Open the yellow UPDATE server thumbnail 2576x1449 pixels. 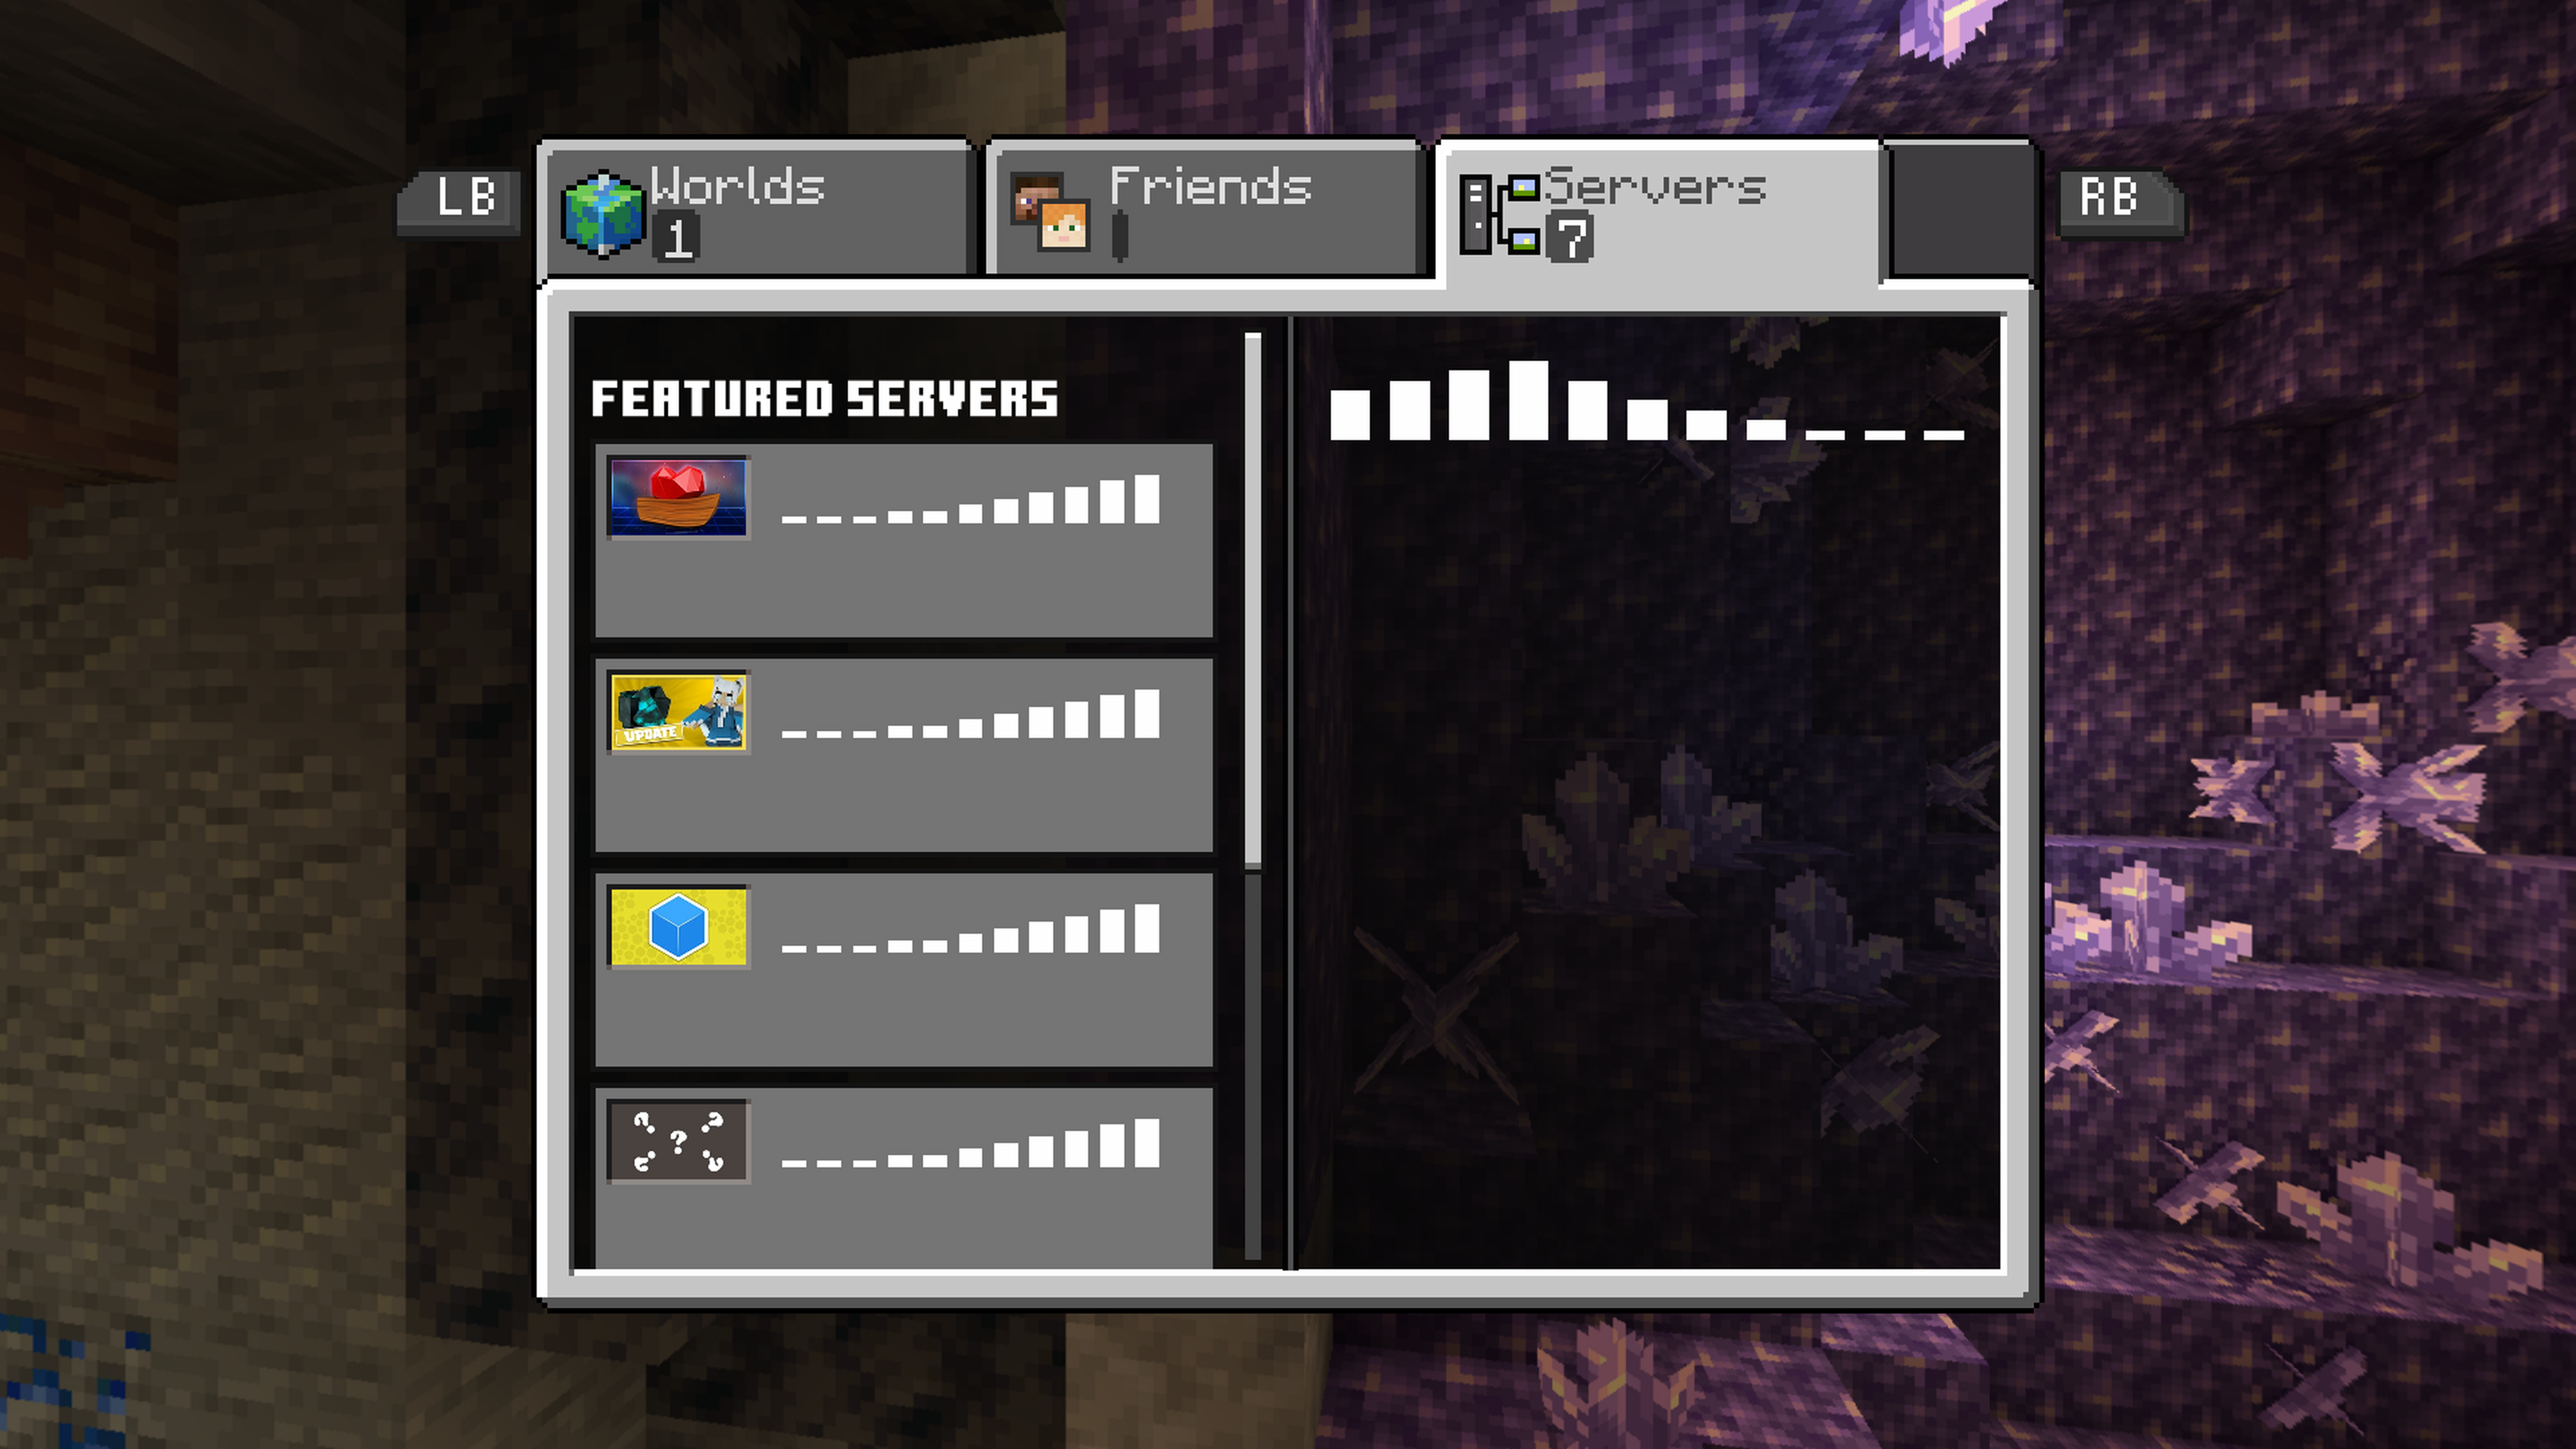pos(678,712)
